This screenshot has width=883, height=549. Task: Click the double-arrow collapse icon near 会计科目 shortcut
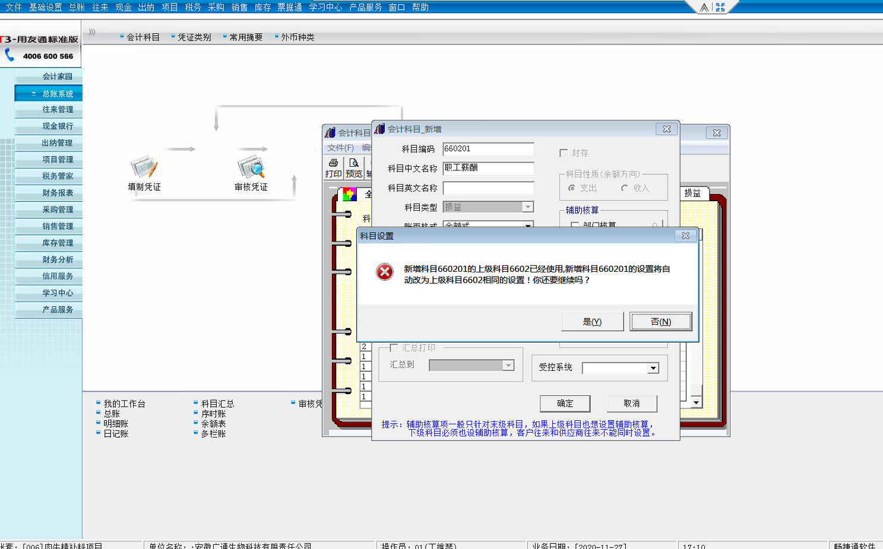(x=92, y=32)
